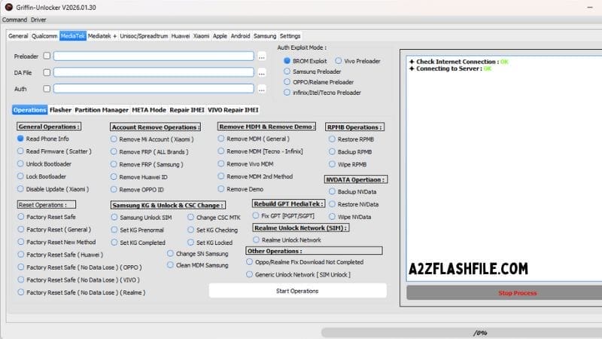This screenshot has width=602, height=339.
Task: Choose Remove Huawei ID option
Action: pyautogui.click(x=139, y=177)
